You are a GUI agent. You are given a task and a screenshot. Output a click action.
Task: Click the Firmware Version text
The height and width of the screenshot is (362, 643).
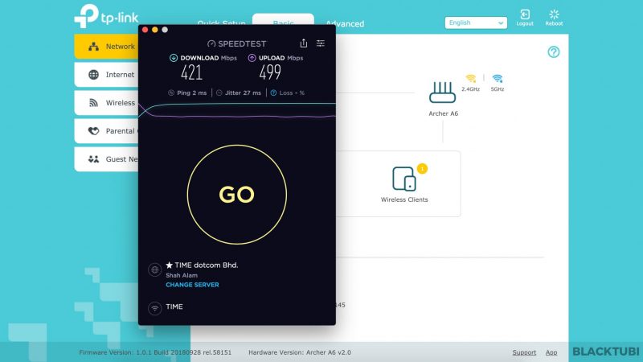pyautogui.click(x=155, y=352)
